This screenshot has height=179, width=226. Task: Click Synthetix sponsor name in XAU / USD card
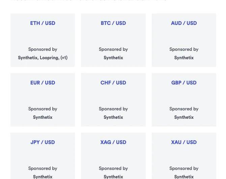(184, 177)
